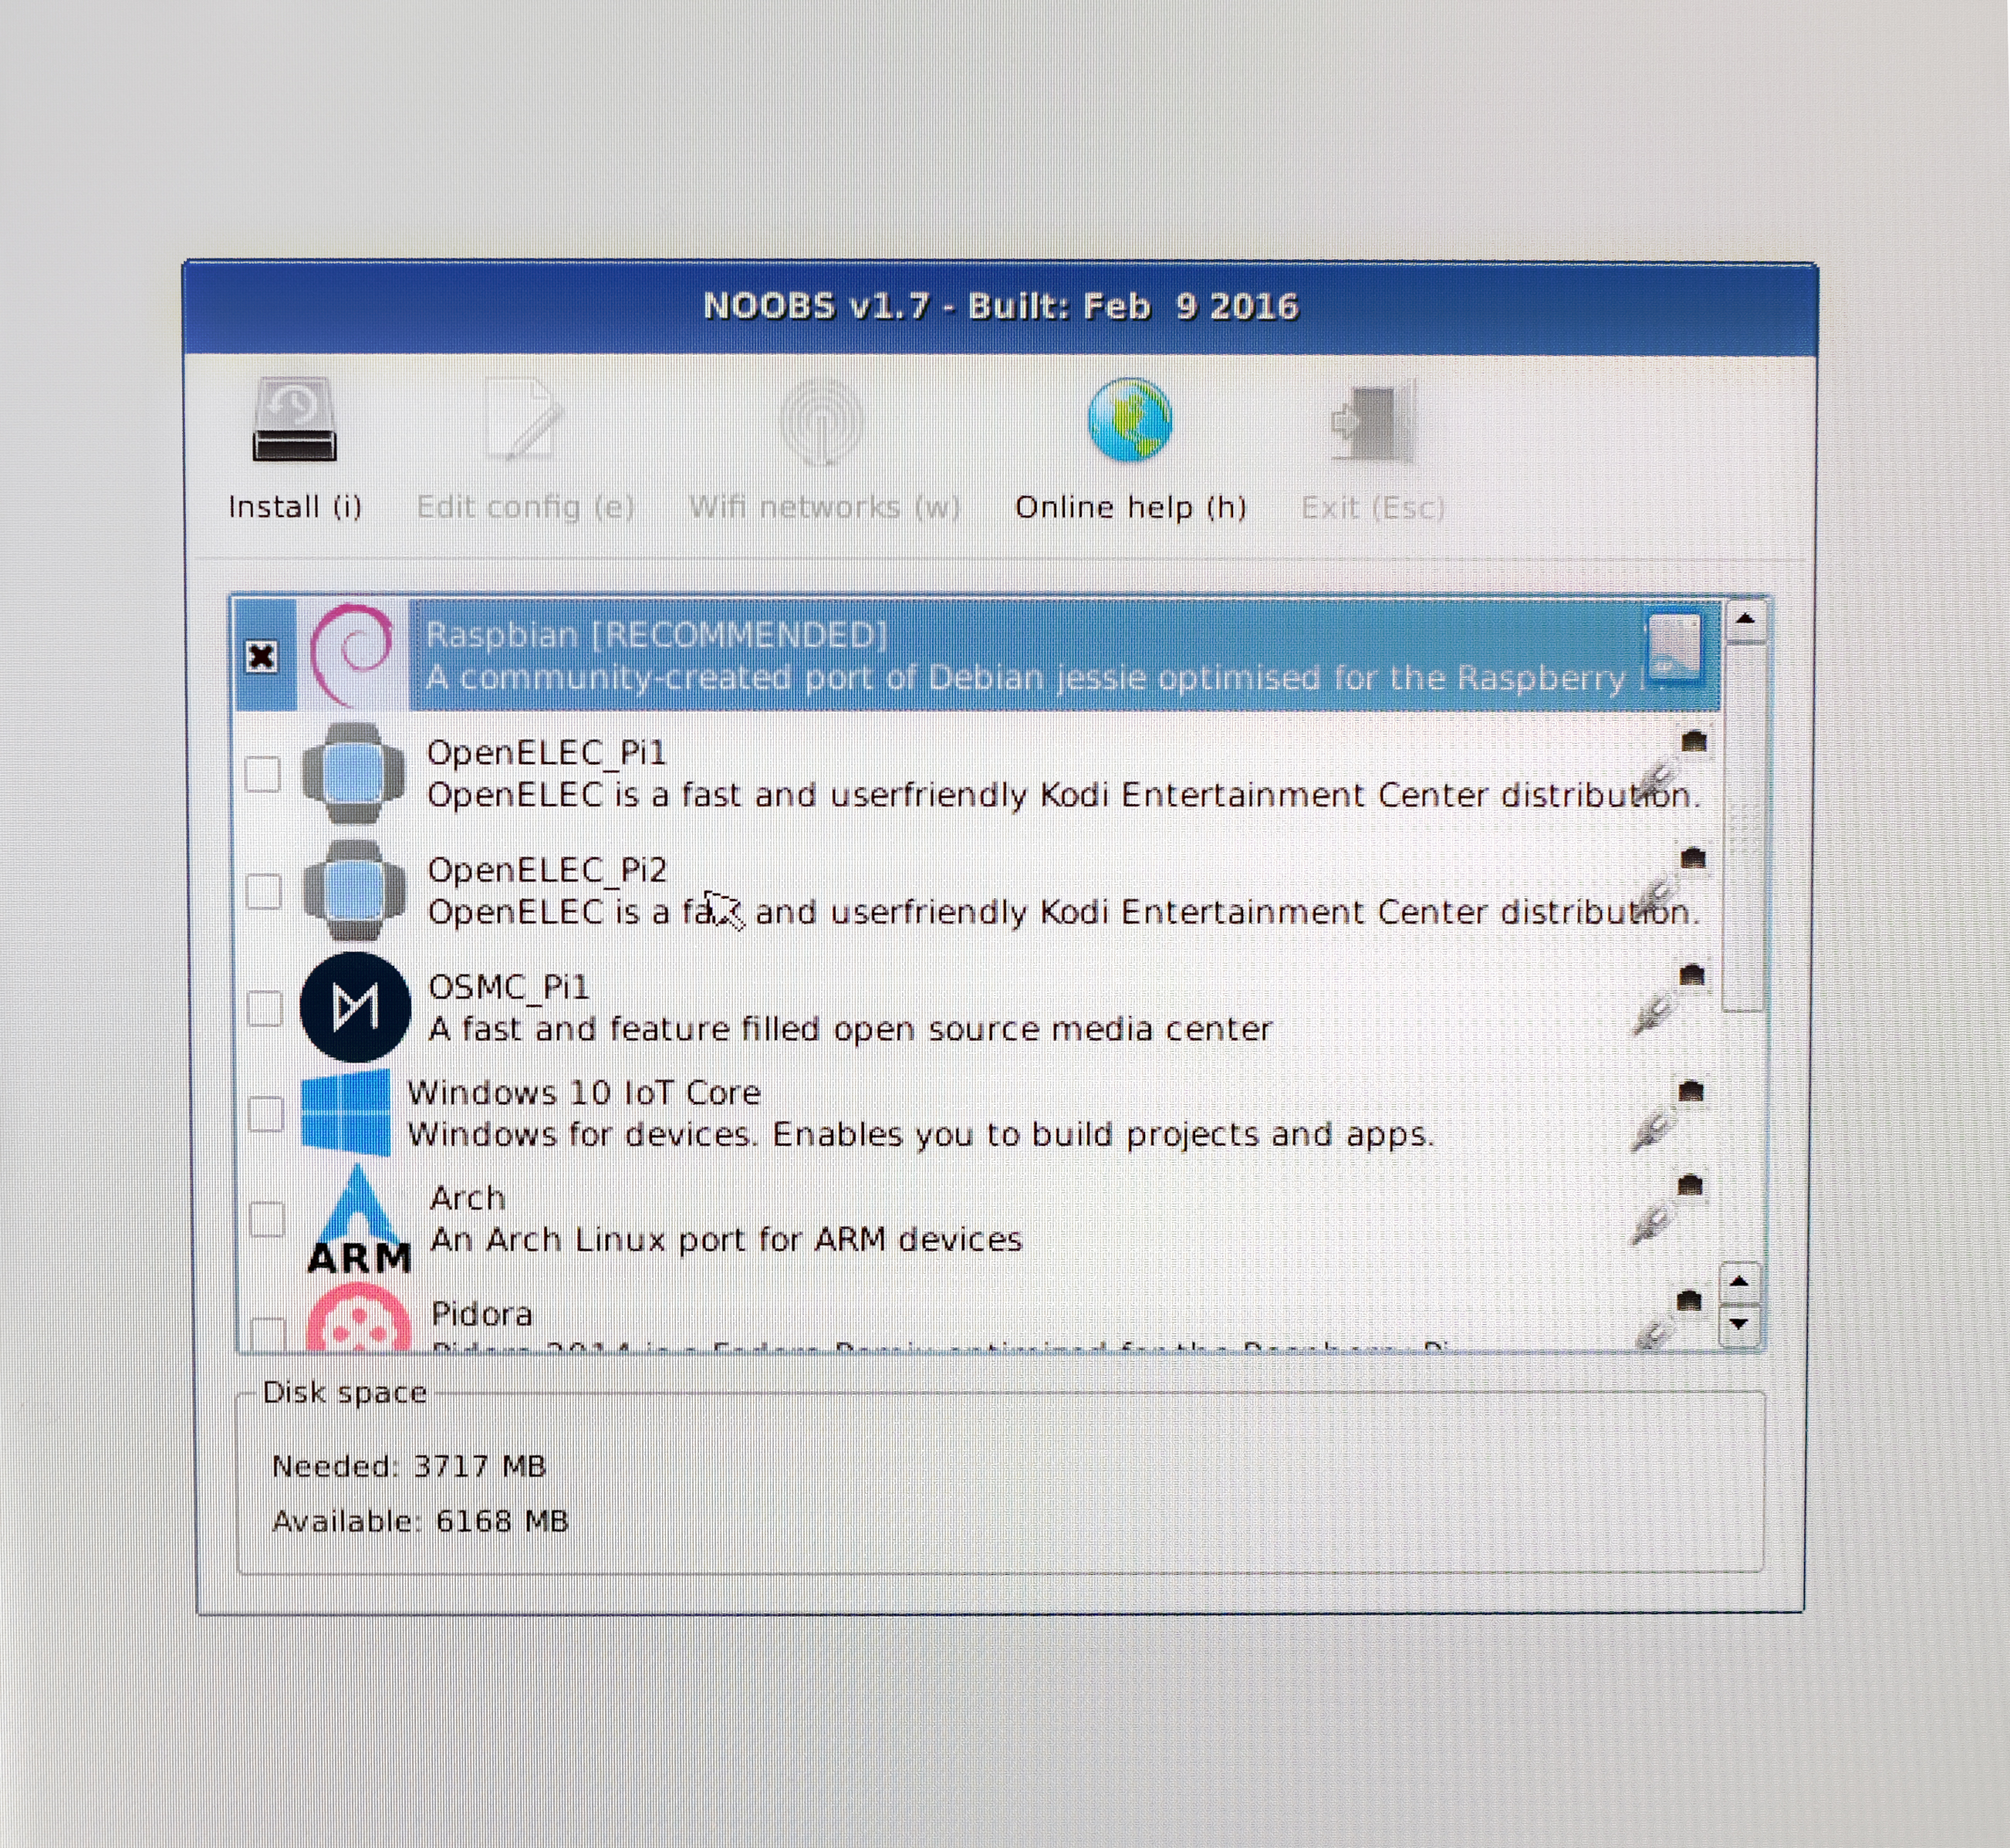The image size is (2010, 1848).
Task: Click the Install (i) hard drive icon
Action: [x=294, y=420]
